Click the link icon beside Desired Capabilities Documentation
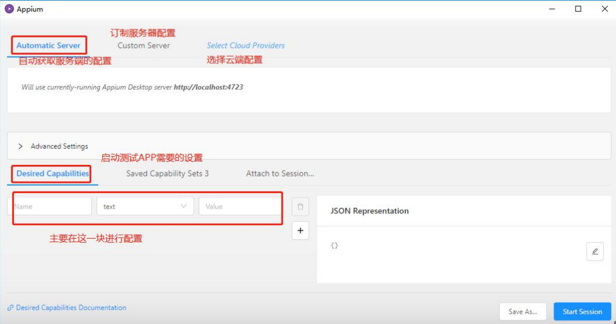This screenshot has width=616, height=324. 10,308
